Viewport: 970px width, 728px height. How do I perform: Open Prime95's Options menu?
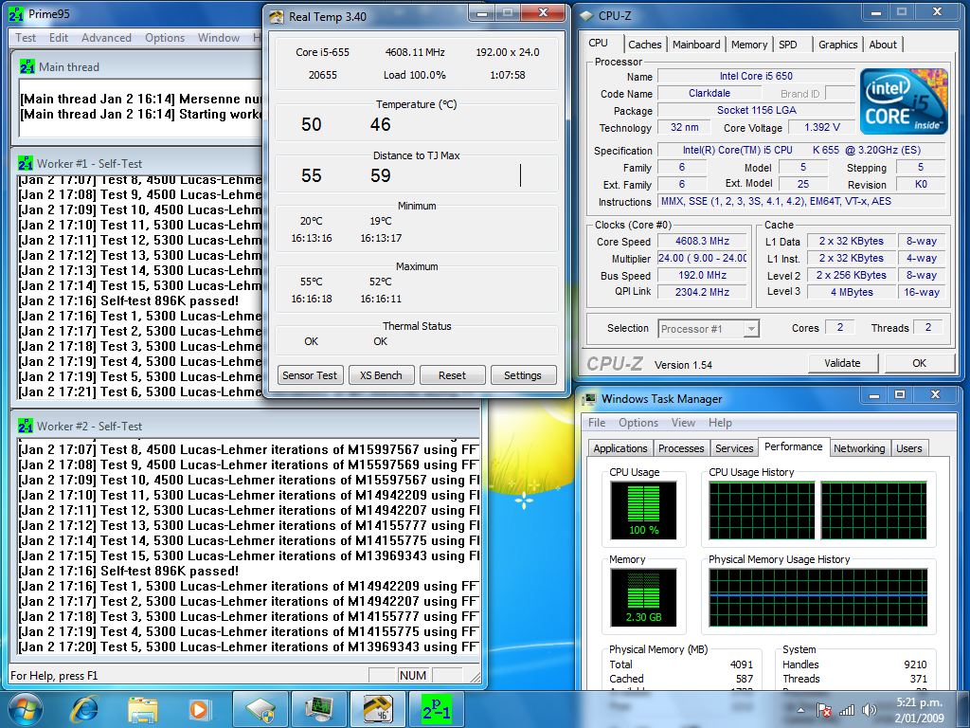point(165,38)
